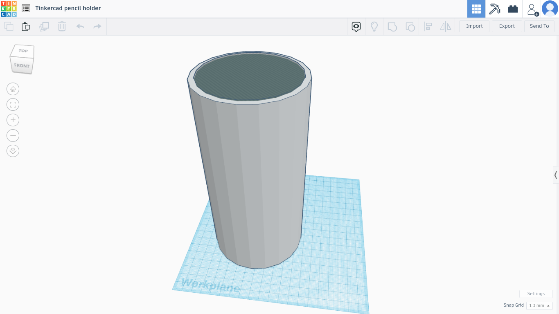Image resolution: width=559 pixels, height=314 pixels.
Task: Click the Duplicate and repeat icon
Action: pyautogui.click(x=44, y=27)
